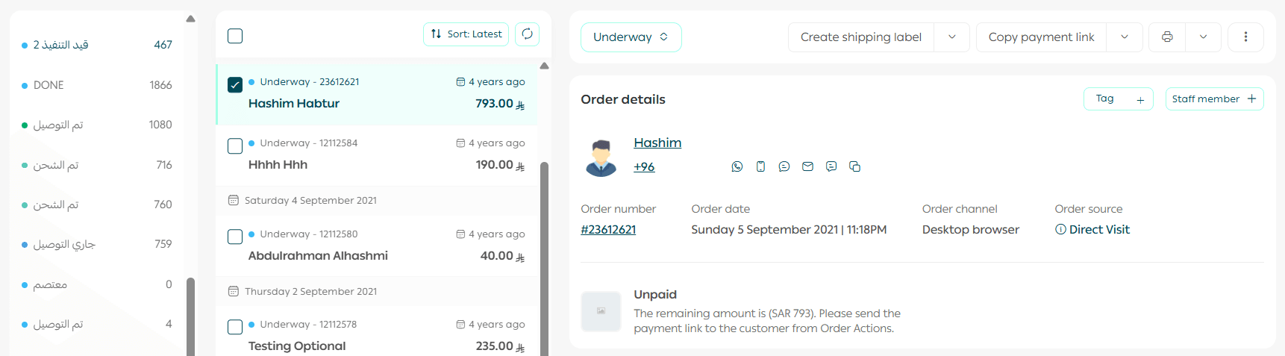Click the Sort: Latest button
Image resolution: width=1285 pixels, height=356 pixels.
(x=466, y=34)
